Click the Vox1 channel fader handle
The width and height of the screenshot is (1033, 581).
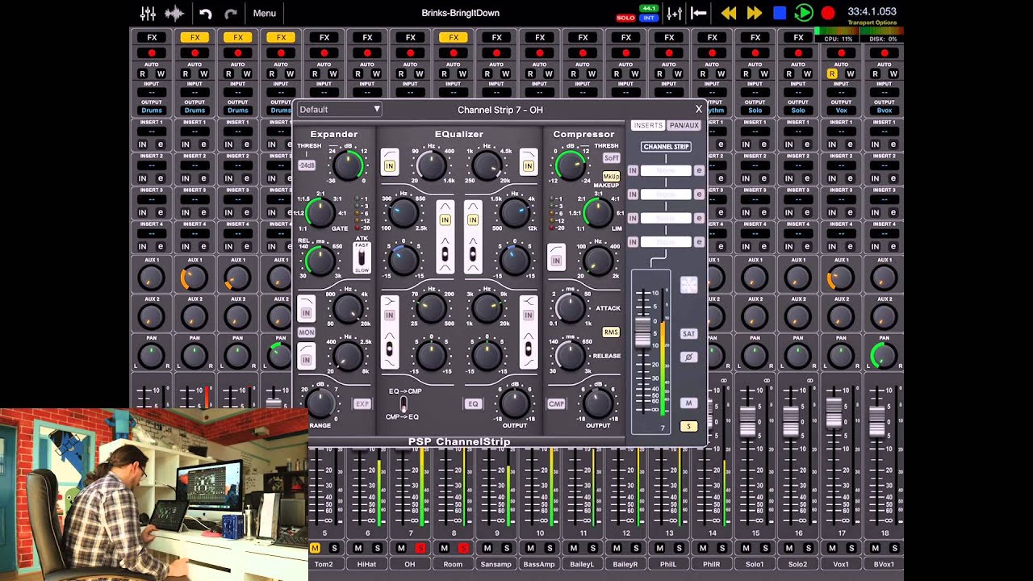tap(834, 412)
